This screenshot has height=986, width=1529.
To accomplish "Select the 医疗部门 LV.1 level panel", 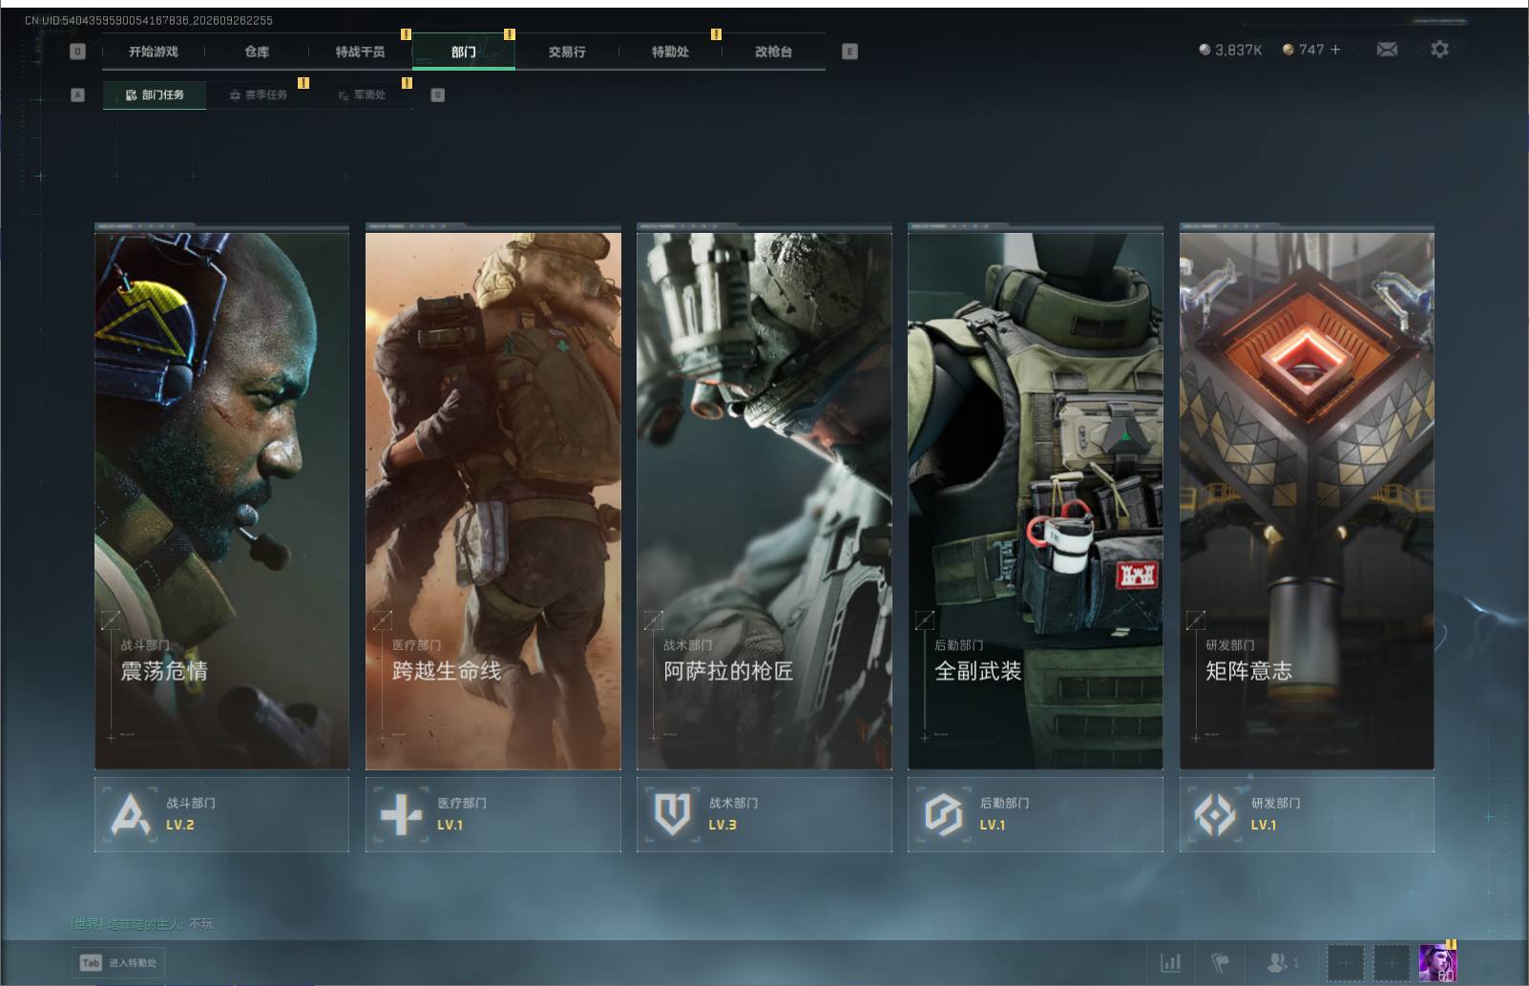I will (x=493, y=814).
